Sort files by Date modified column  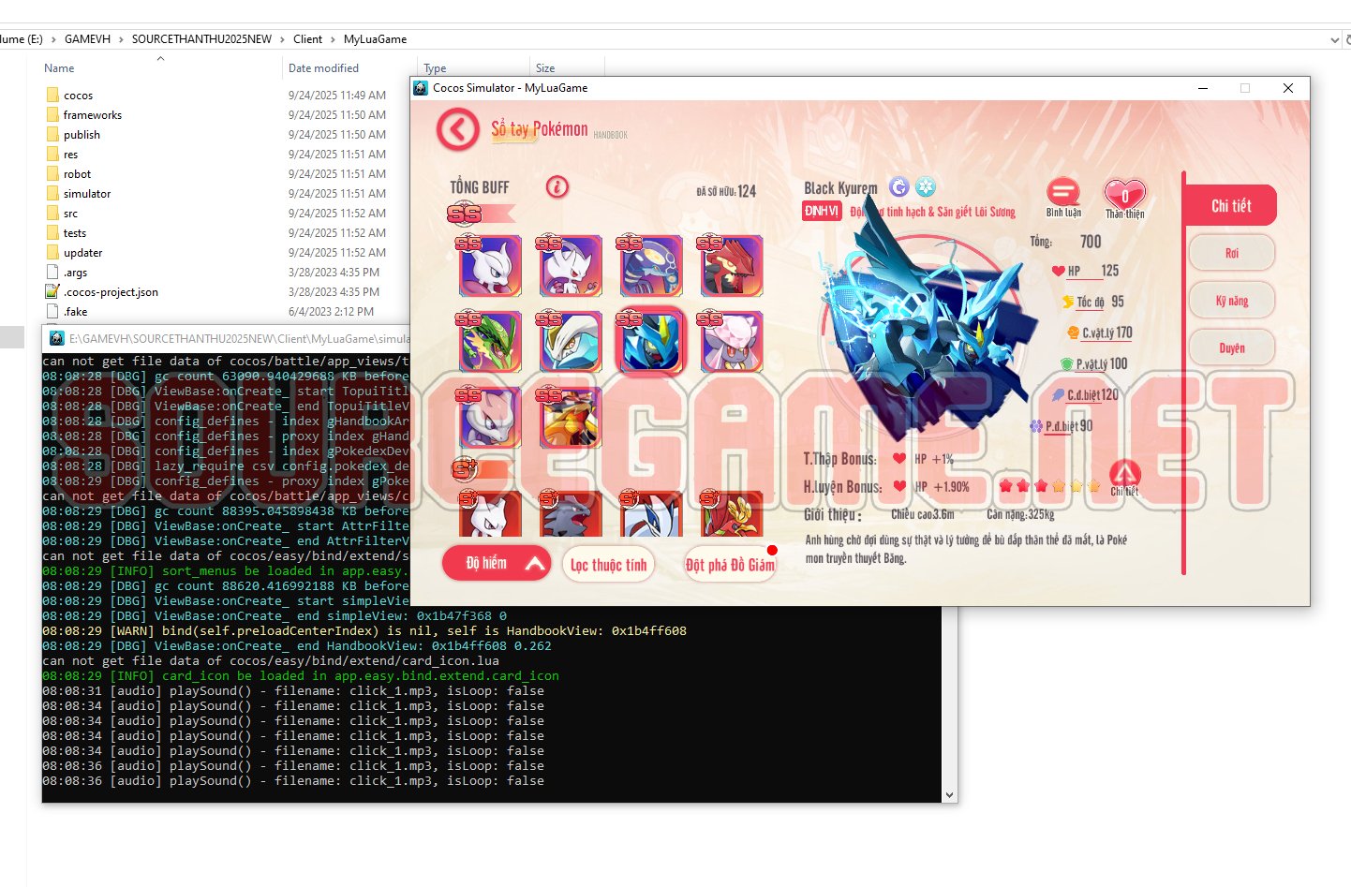[323, 68]
